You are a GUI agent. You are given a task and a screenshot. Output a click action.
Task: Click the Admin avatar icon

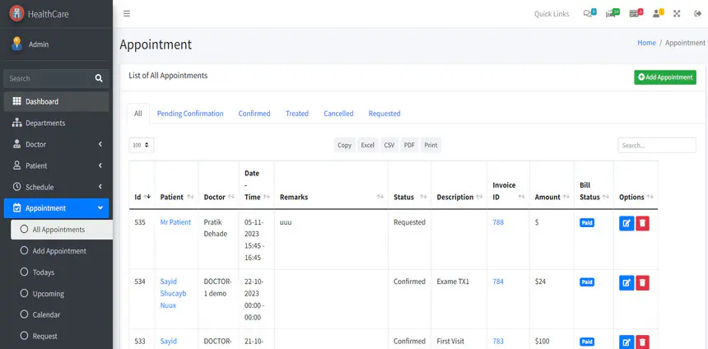(17, 44)
